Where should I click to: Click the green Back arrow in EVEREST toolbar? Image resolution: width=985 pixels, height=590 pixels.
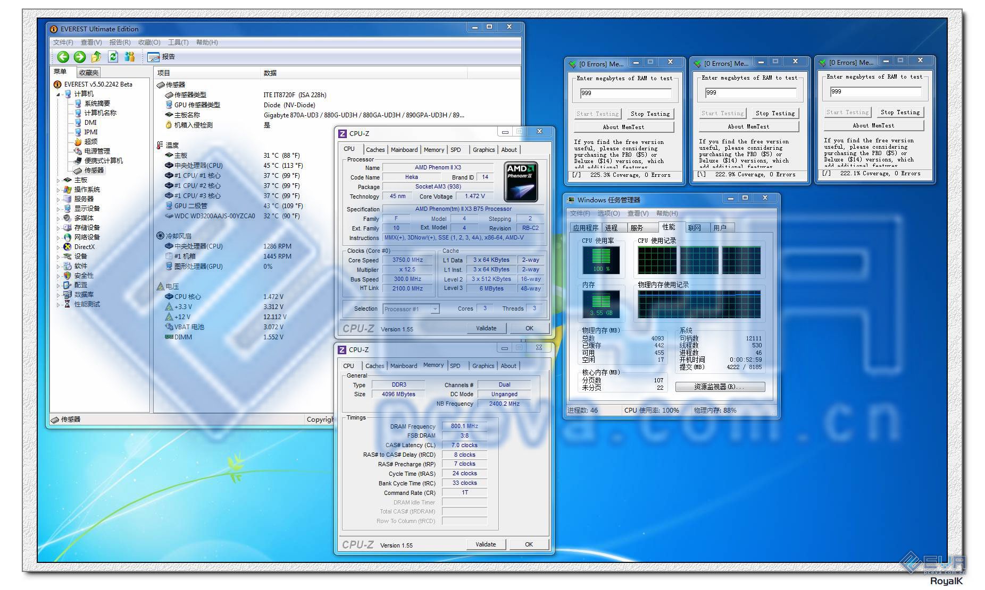[x=63, y=57]
